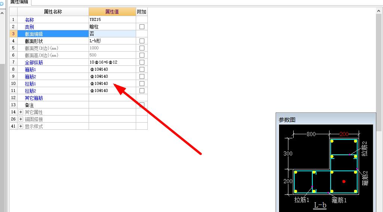Tick the 附加 checkbox for 全部纵筋
The height and width of the screenshot is (212, 383).
click(x=142, y=62)
